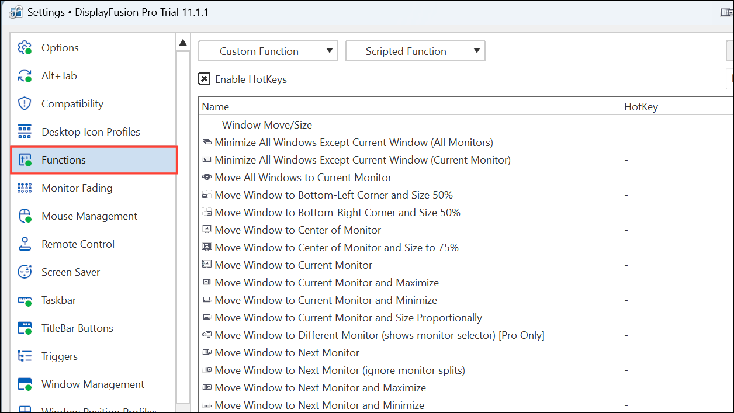Open Triggers in the sidebar
This screenshot has width=734, height=413.
tap(60, 356)
